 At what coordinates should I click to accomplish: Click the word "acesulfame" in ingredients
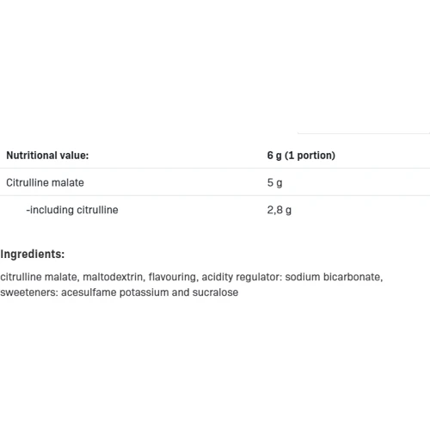coord(89,292)
